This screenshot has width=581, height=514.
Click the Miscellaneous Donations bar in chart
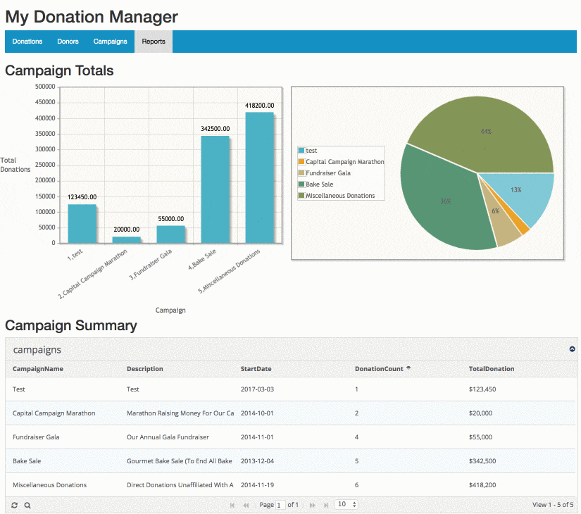tap(259, 178)
